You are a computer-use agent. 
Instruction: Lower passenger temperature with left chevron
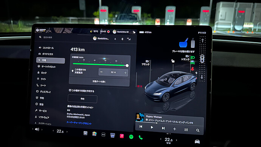coord(161,139)
